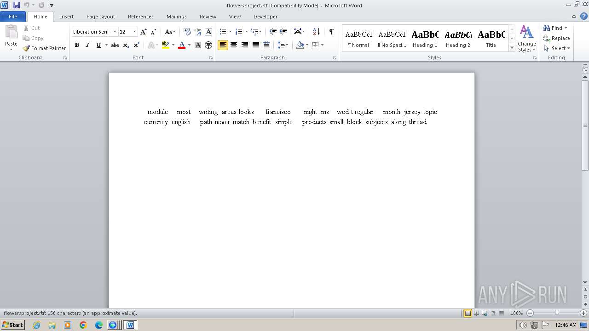Viewport: 589px width, 331px height.
Task: Open the font size dropdown
Action: coord(134,32)
